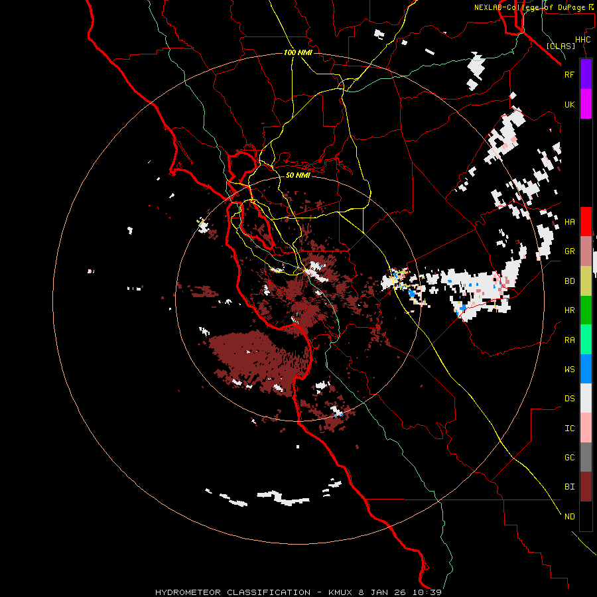Click the white DS legend swatch
The width and height of the screenshot is (597, 597).
(x=586, y=398)
